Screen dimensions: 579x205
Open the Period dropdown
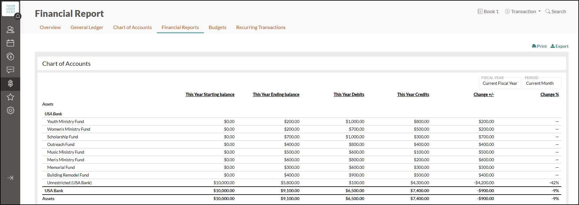tap(541, 83)
